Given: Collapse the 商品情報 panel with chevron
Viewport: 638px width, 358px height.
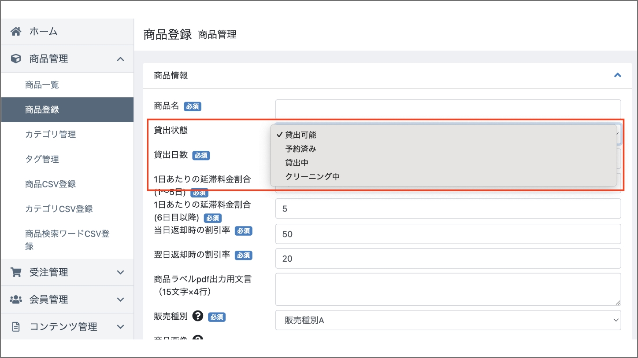Looking at the screenshot, I should (x=617, y=75).
